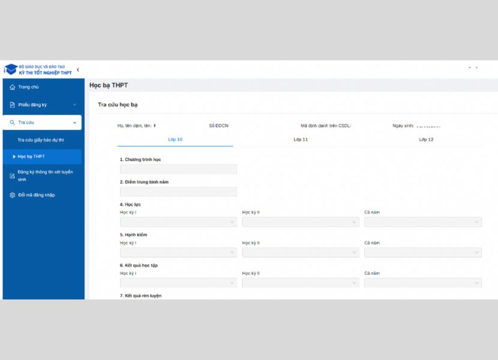The width and height of the screenshot is (498, 360).
Task: Select the Lớp 10 tab
Action: tap(175, 139)
